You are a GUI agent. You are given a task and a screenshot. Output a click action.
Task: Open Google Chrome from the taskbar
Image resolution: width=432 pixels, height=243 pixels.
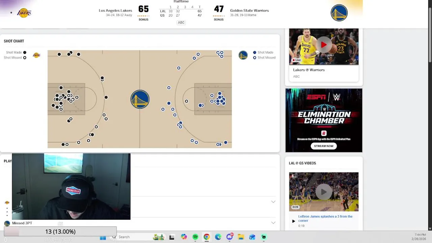click(x=207, y=237)
